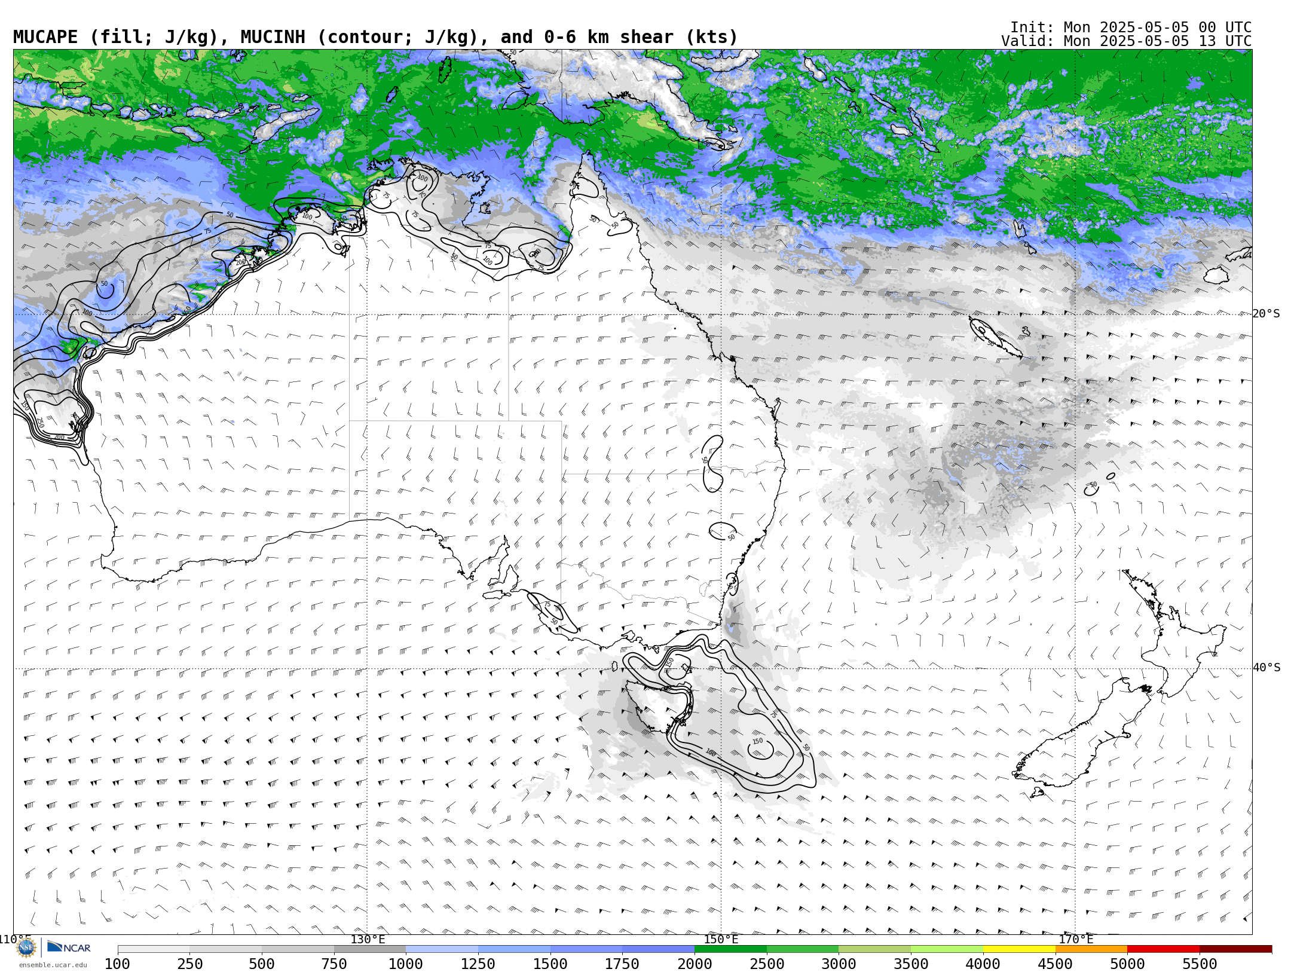This screenshot has width=1291, height=972.
Task: Click the colorbar label 2500
Action: tap(767, 964)
